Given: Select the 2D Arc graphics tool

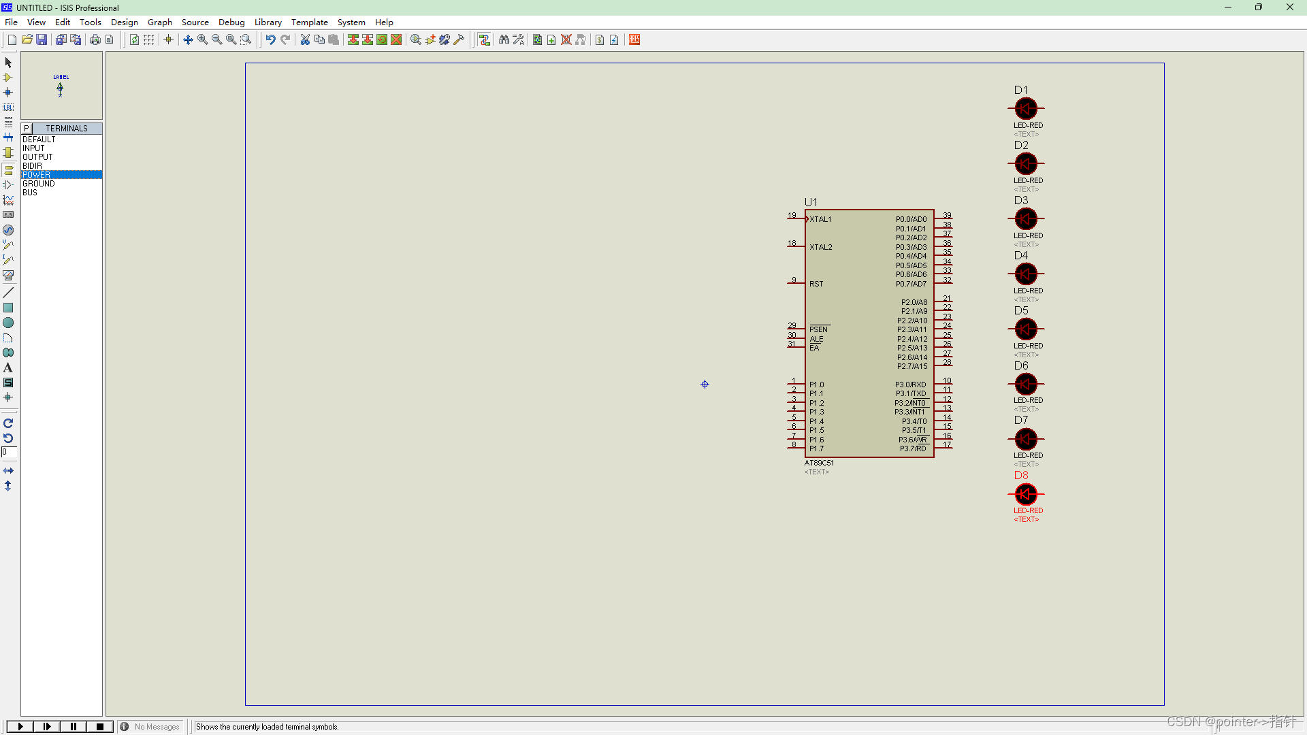Looking at the screenshot, I should tap(8, 338).
